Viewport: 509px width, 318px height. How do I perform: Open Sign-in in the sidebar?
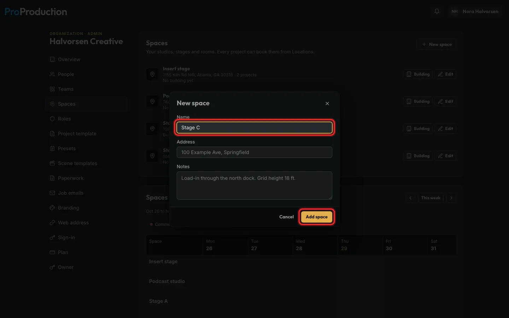(86, 237)
